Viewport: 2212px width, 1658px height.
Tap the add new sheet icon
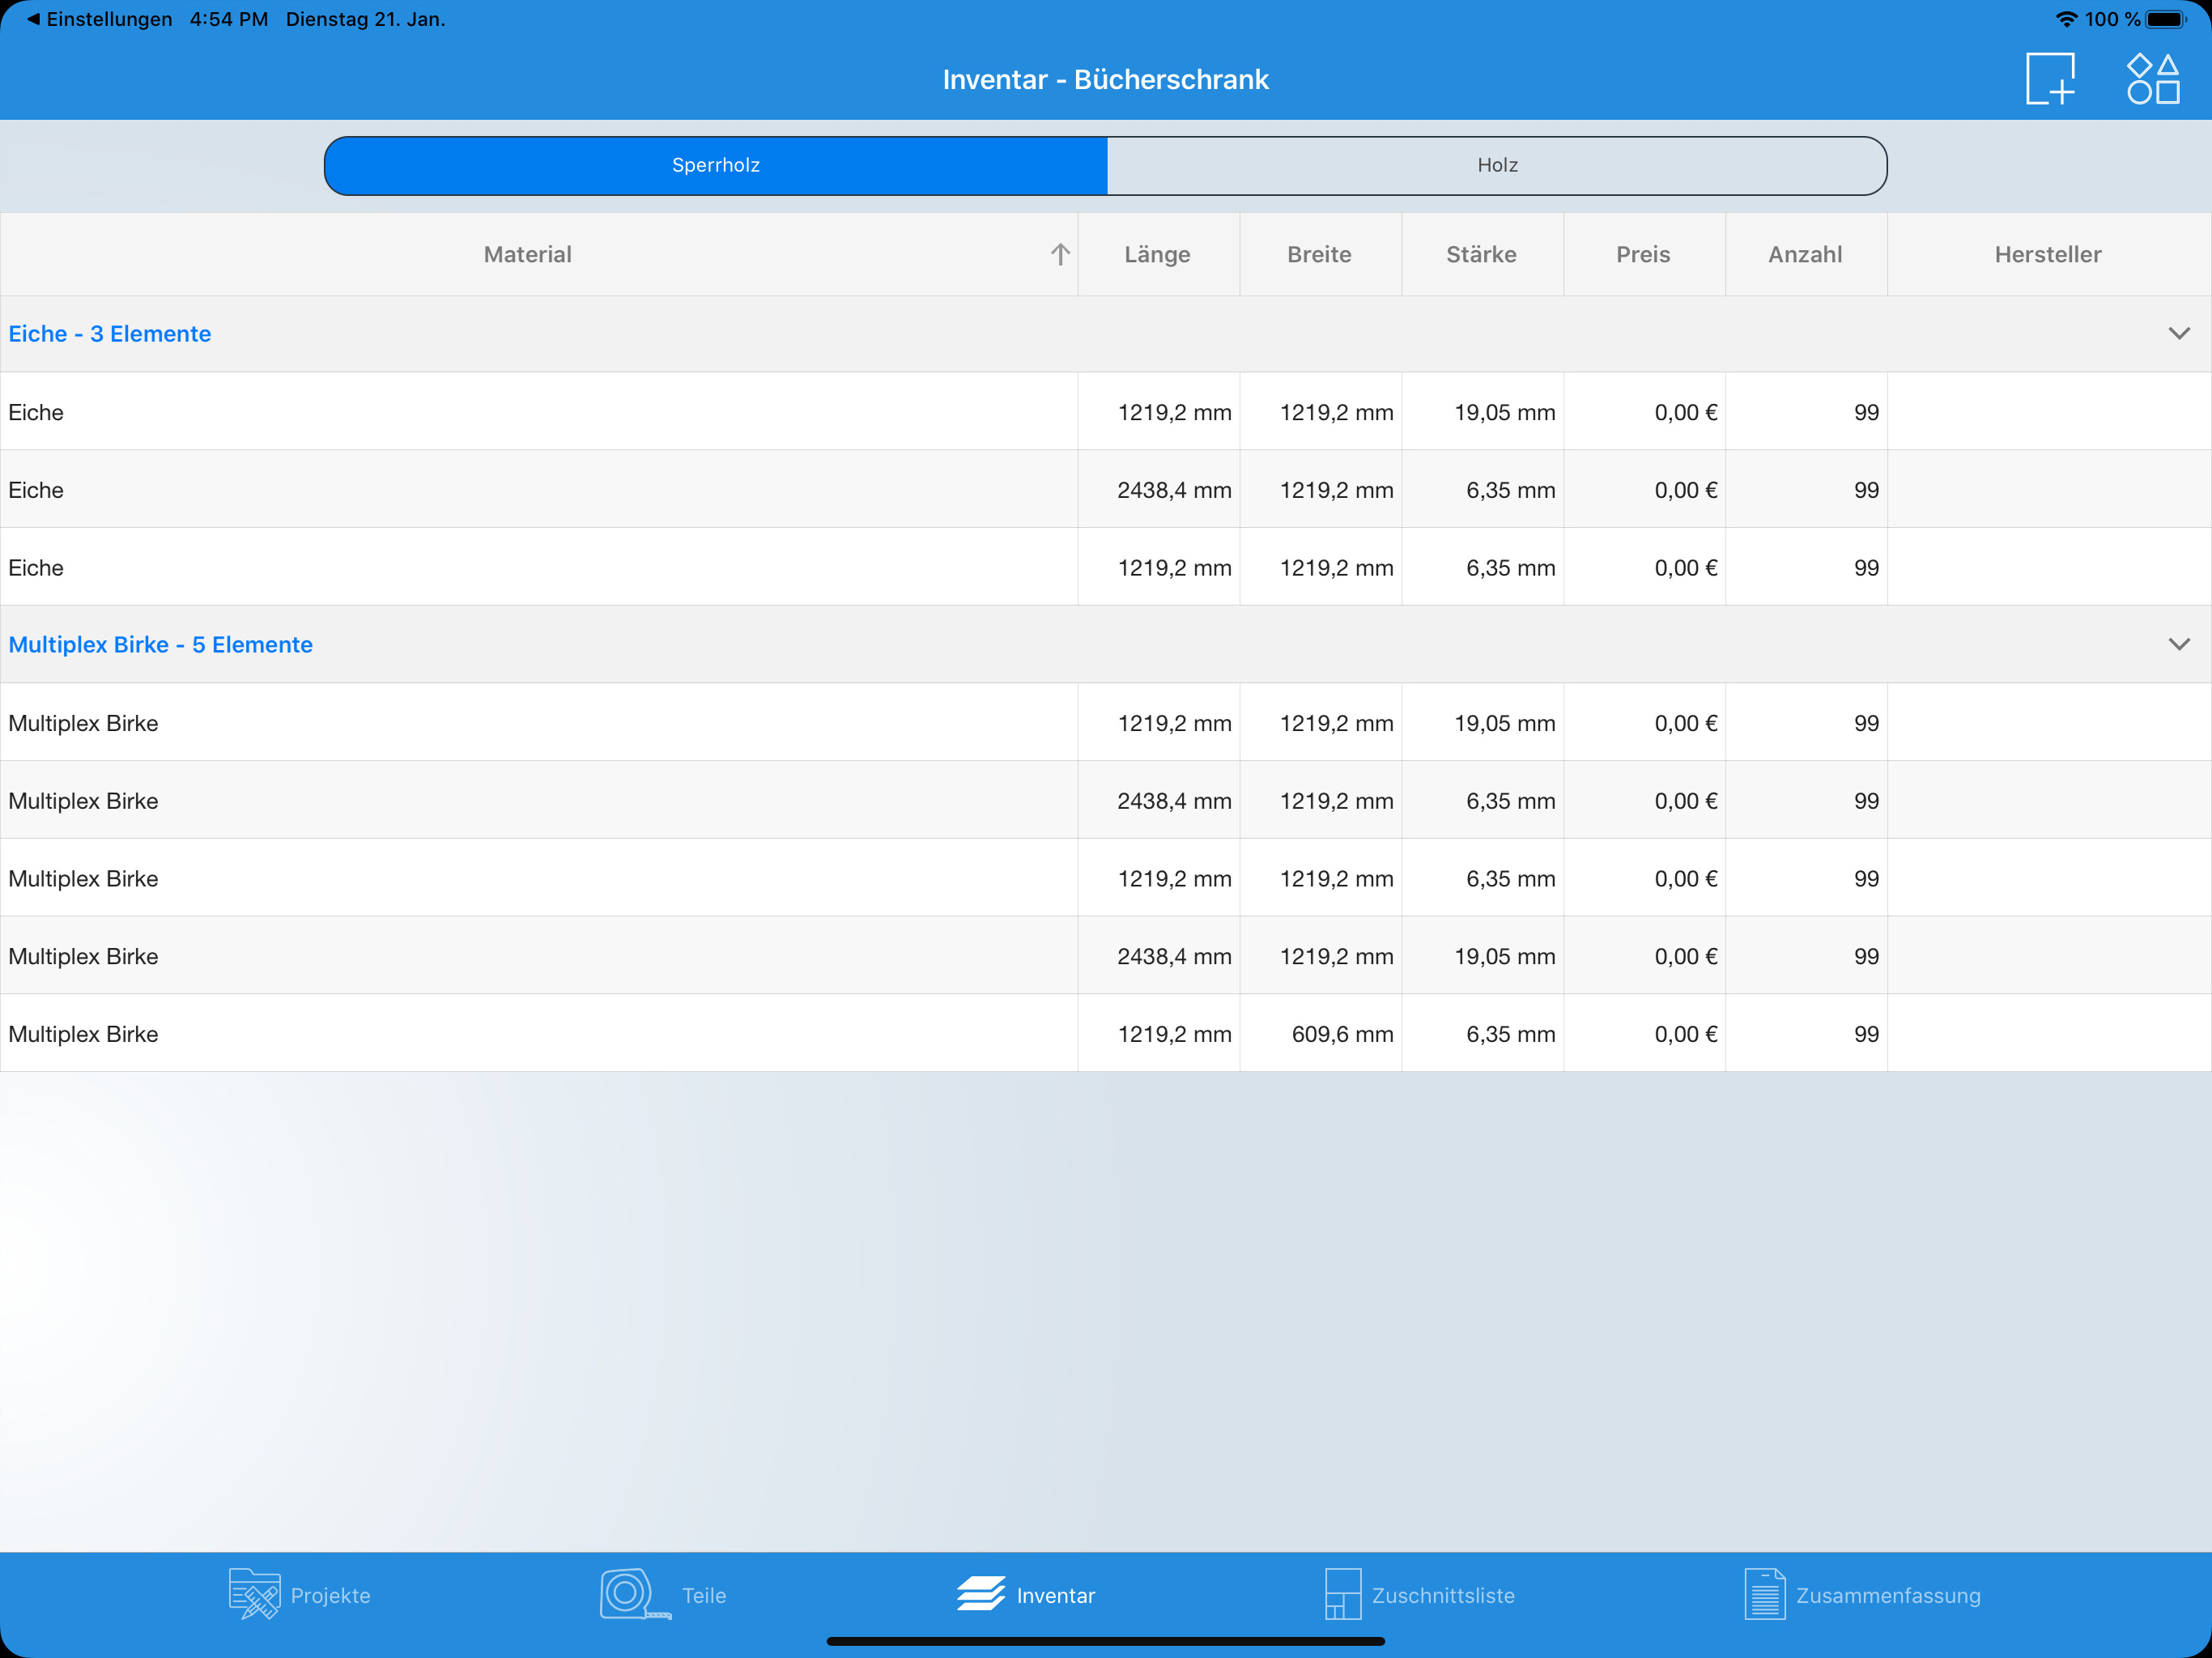click(x=2050, y=78)
